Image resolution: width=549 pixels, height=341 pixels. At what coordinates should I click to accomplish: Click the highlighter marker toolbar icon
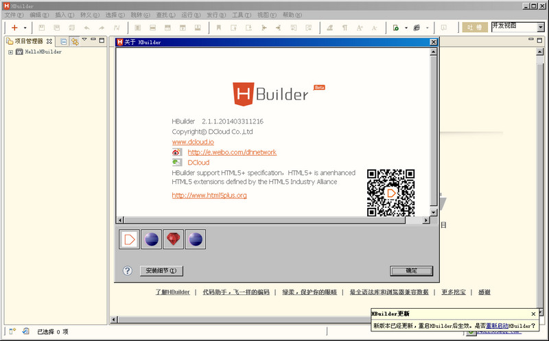click(x=330, y=27)
